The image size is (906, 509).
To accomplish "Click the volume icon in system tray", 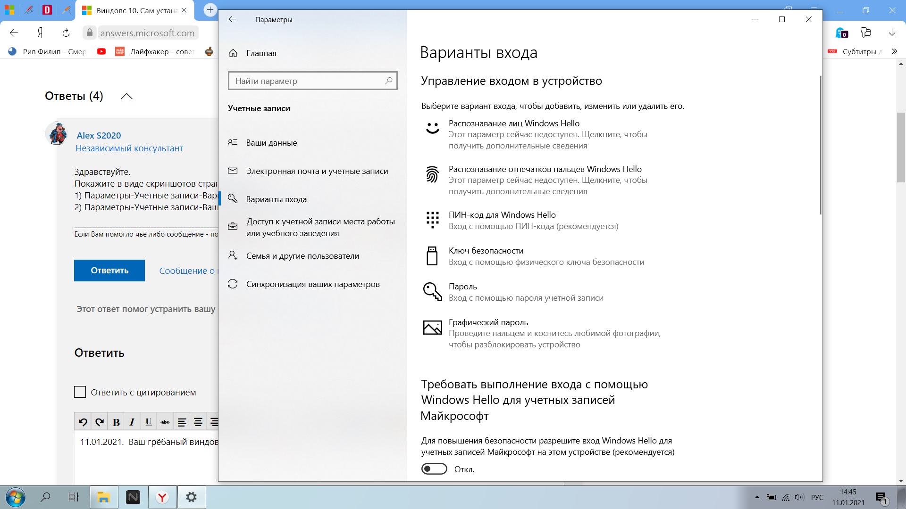I will pyautogui.click(x=799, y=497).
